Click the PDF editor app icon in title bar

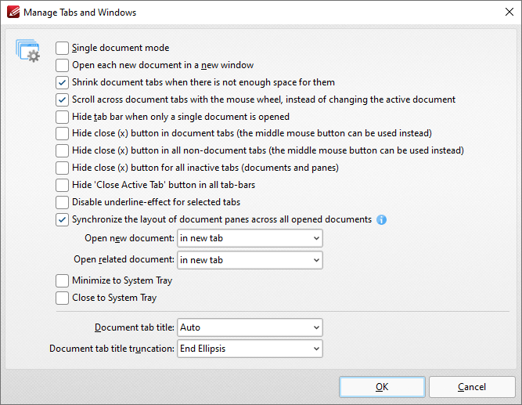(x=12, y=13)
